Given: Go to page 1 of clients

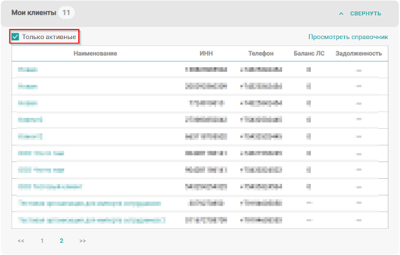Looking at the screenshot, I should point(42,241).
